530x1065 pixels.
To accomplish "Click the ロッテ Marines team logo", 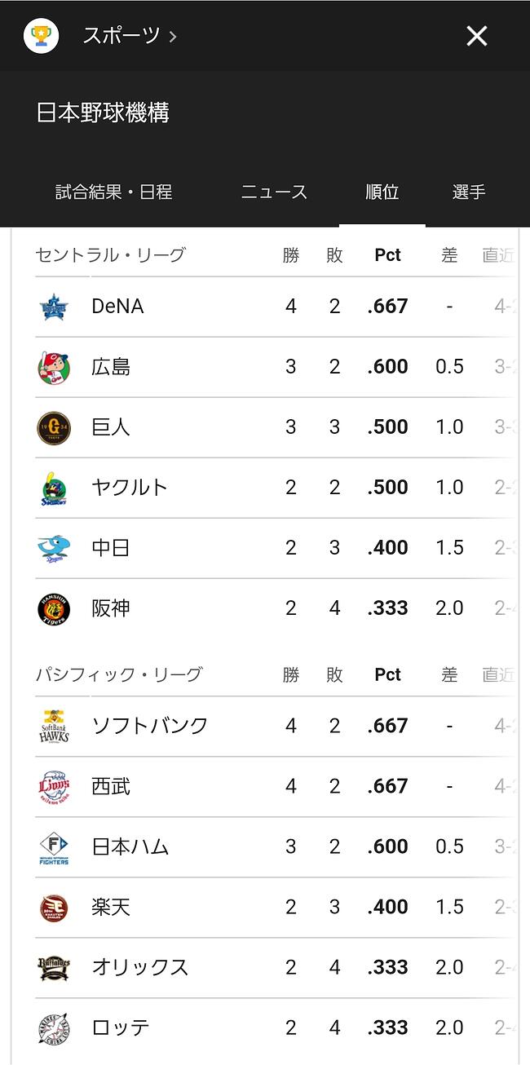I will coord(53,1027).
